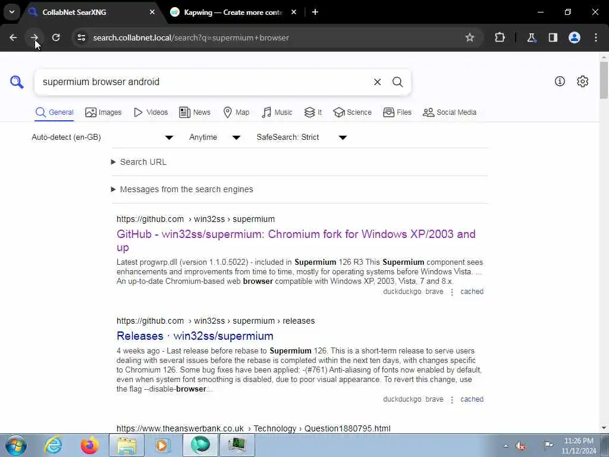Open the GitHub win32ss/supermium result
Image resolution: width=609 pixels, height=457 pixels.
point(296,240)
